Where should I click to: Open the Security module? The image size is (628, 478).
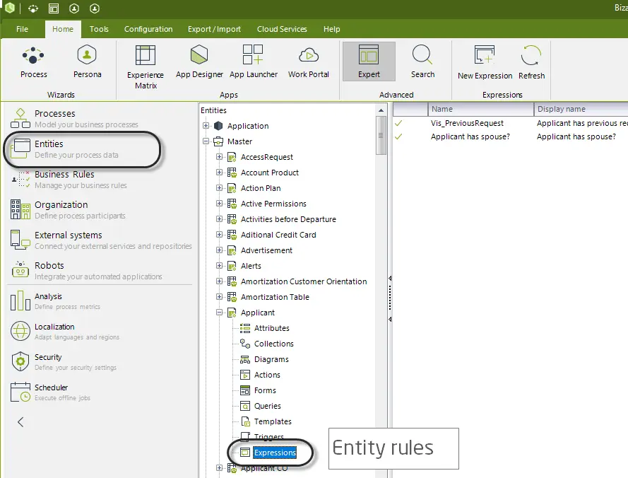click(64, 362)
